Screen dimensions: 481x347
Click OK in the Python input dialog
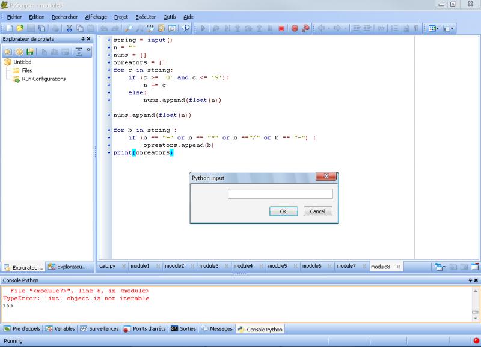[x=283, y=211]
